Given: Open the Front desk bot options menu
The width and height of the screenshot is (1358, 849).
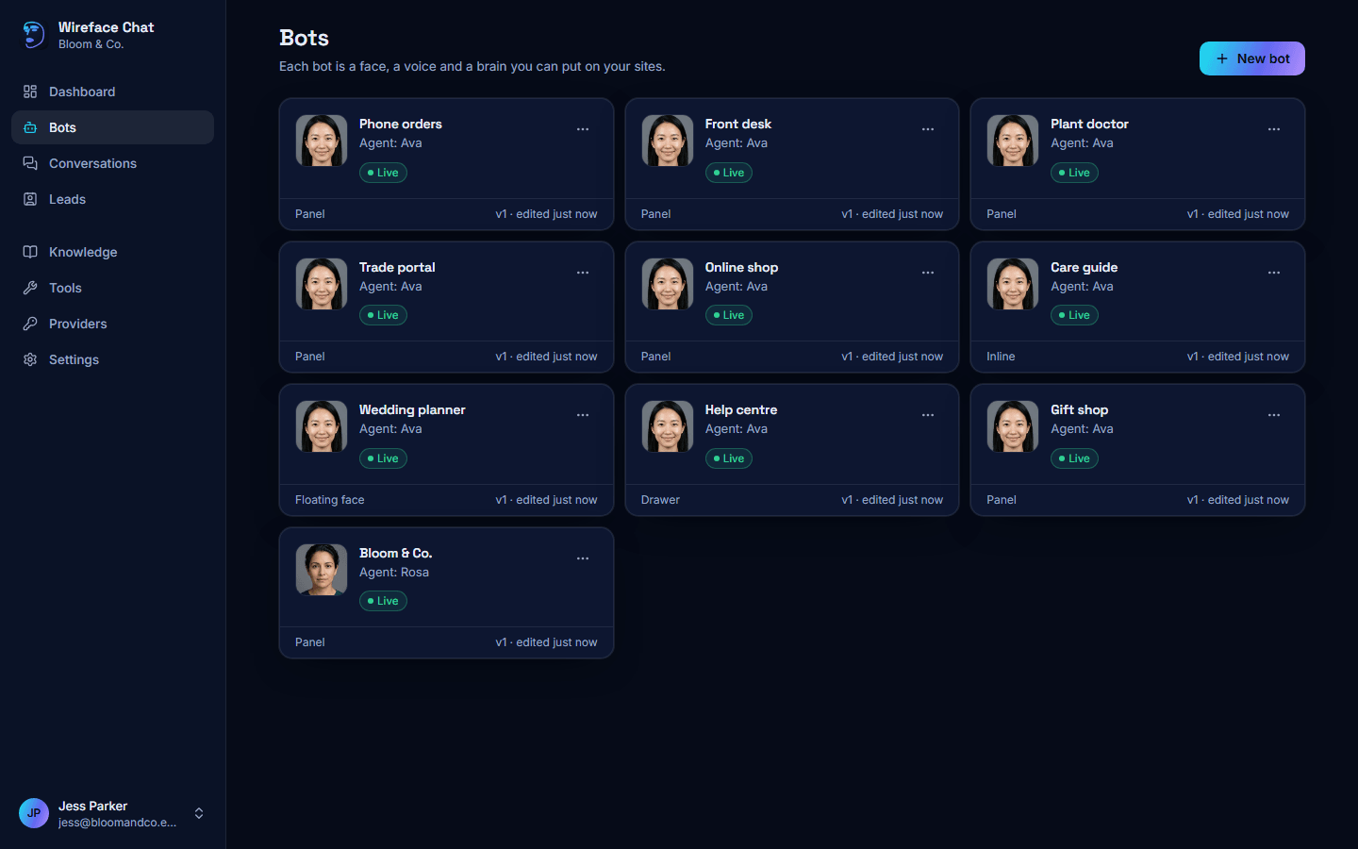Looking at the screenshot, I should click(928, 129).
